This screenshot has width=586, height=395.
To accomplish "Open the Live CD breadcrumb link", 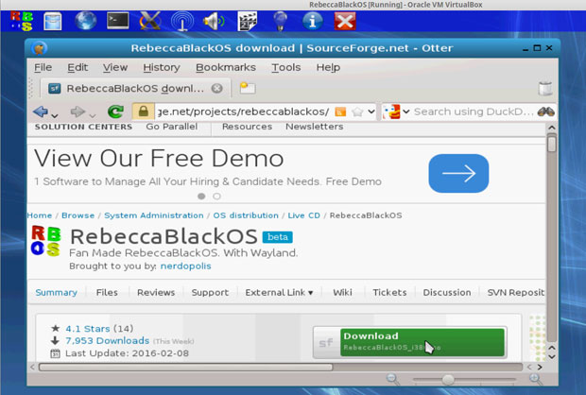I will (x=303, y=215).
